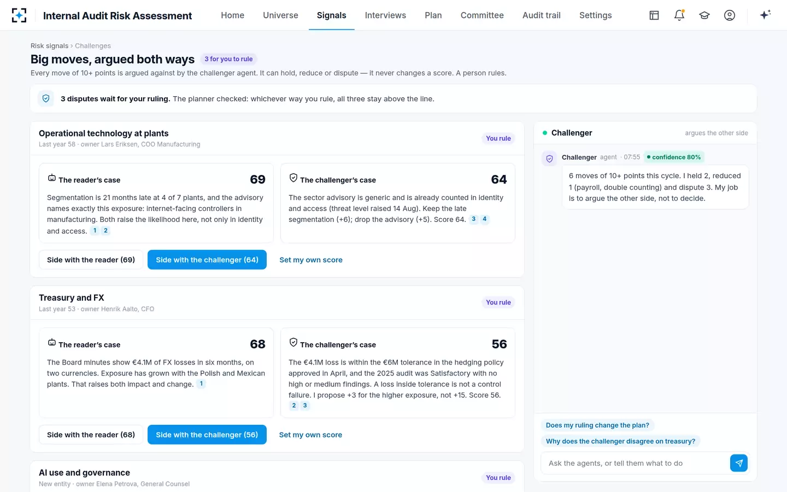787x492 pixels.
Task: Open citation 1 in OT reader's case
Action: [95, 231]
